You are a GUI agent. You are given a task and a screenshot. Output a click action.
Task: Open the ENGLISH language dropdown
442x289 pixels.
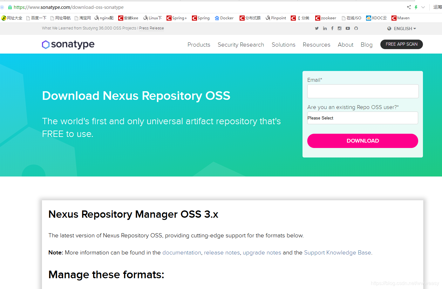click(x=402, y=29)
